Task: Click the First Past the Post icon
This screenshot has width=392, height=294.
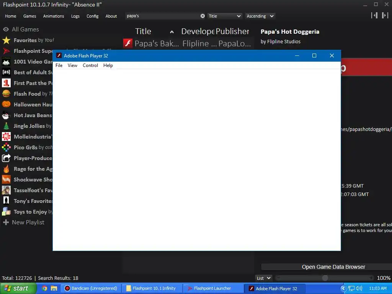Action: [x=6, y=83]
